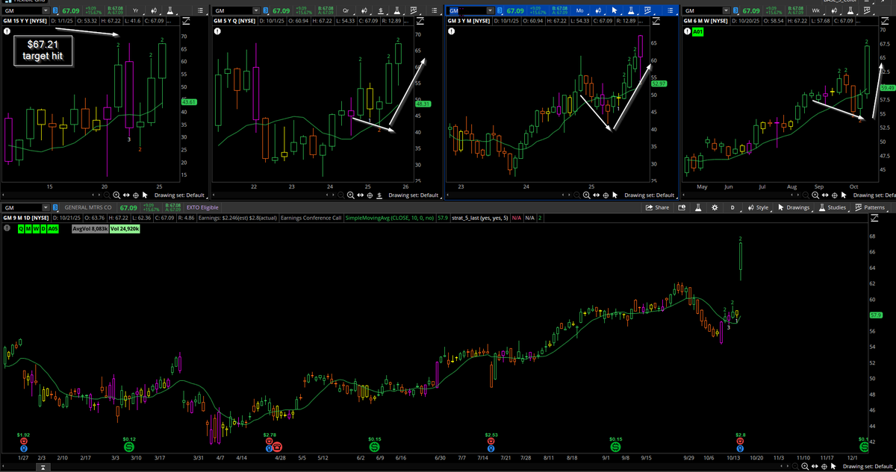Toggle the M timeframe indicator on daily chart
Image resolution: width=896 pixels, height=472 pixels.
tap(28, 229)
